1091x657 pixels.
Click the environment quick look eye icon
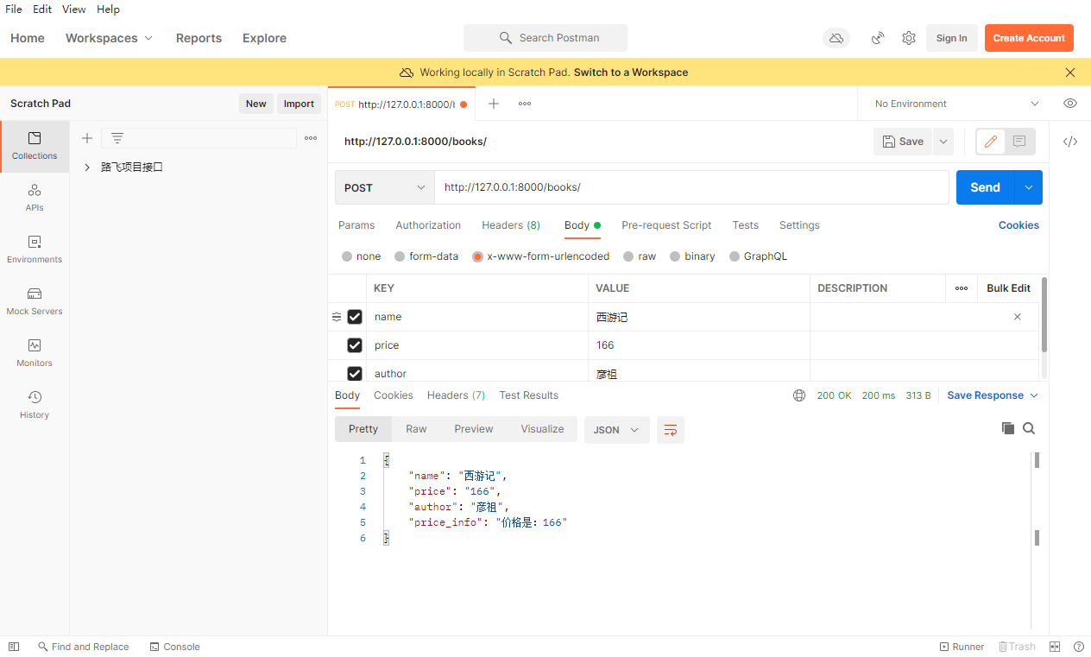(1070, 104)
